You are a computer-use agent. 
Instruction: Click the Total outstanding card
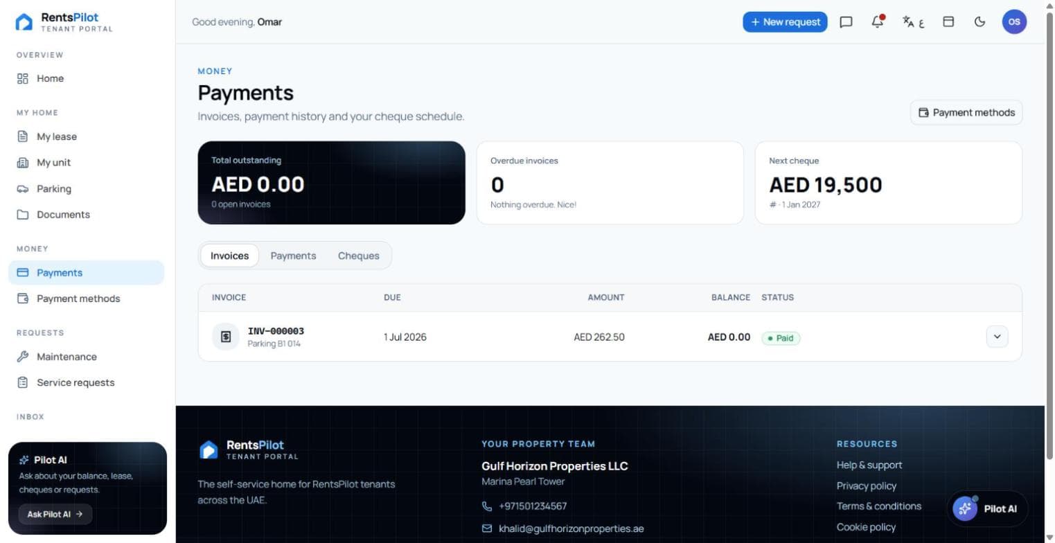[332, 183]
